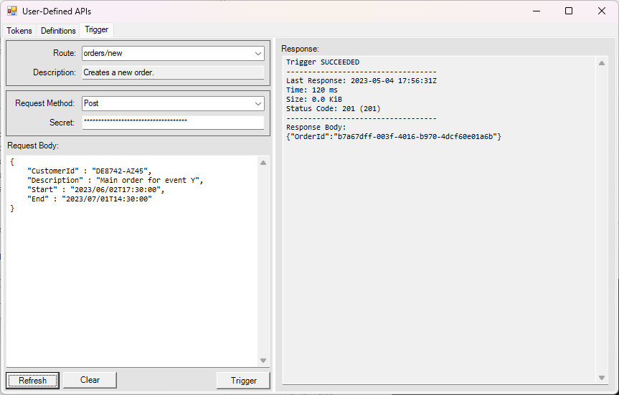Click the OrderId JSON response line
The width and height of the screenshot is (619, 395).
pyautogui.click(x=394, y=136)
